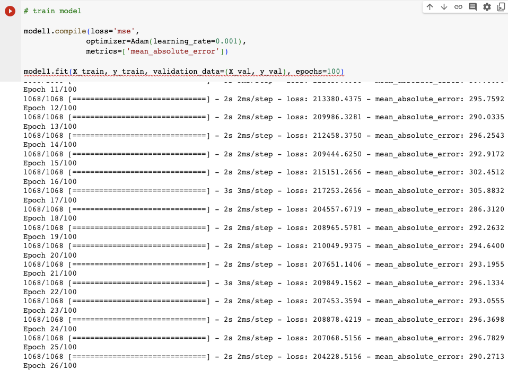Click loss value 209444.6250

[337, 154]
